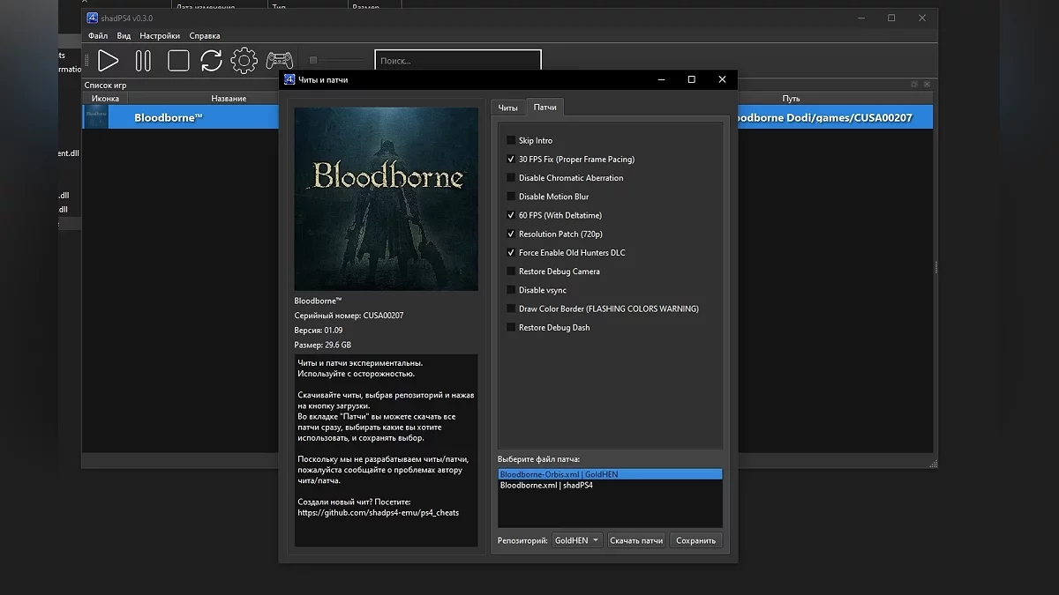
Task: Click the Pause icon in the toolbar
Action: coord(143,61)
